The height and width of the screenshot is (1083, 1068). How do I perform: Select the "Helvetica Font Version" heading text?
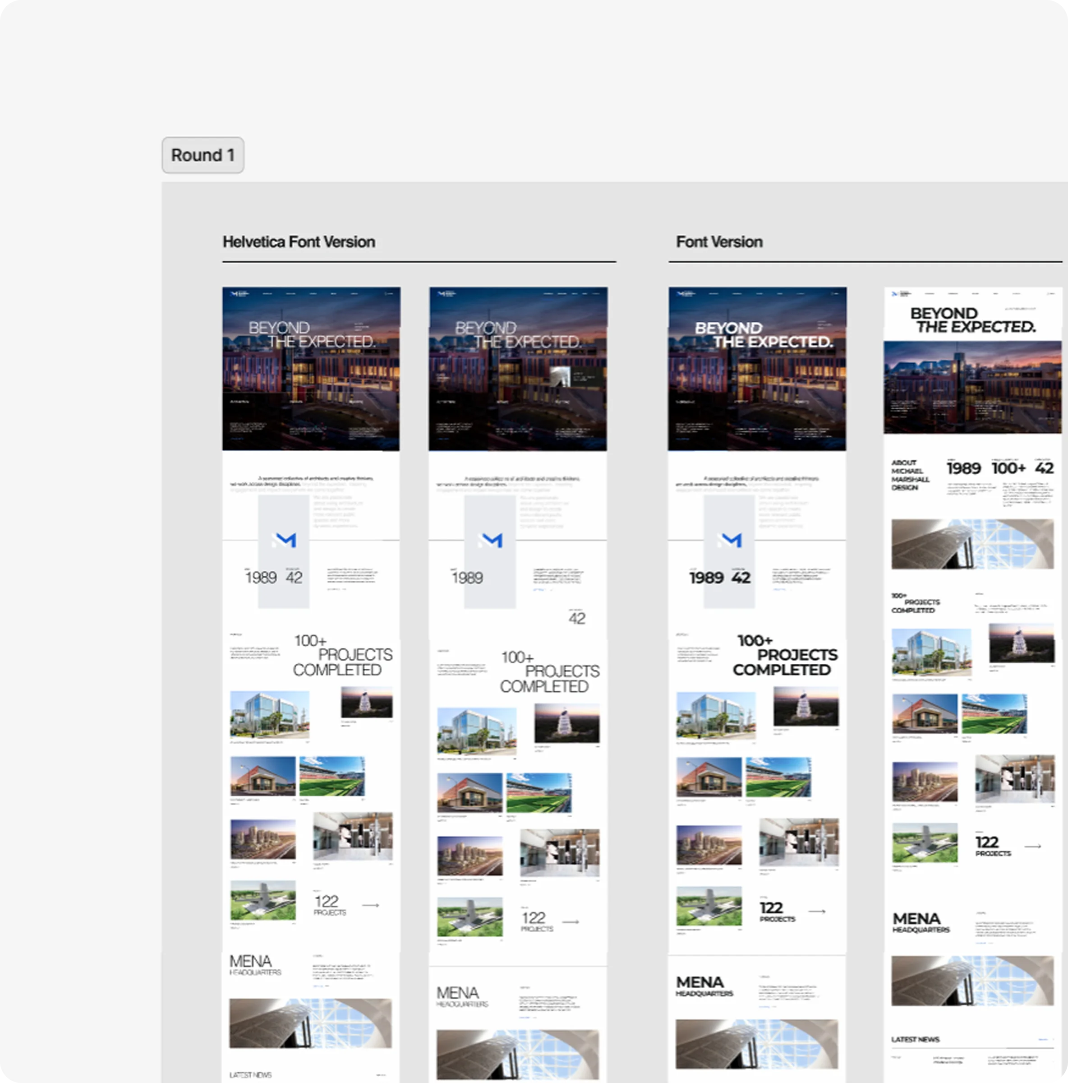299,241
